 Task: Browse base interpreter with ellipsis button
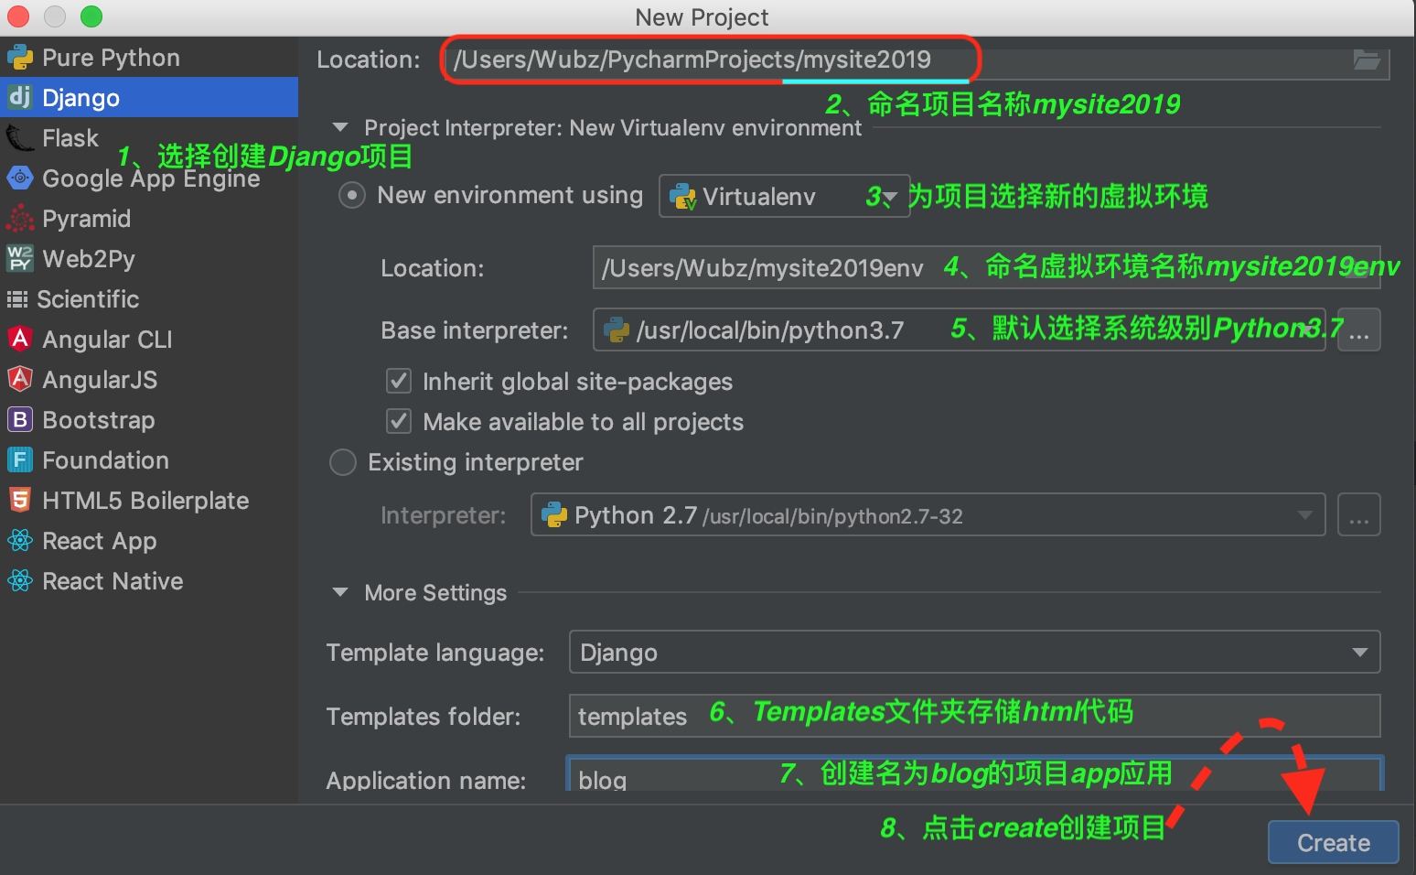pyautogui.click(x=1358, y=329)
